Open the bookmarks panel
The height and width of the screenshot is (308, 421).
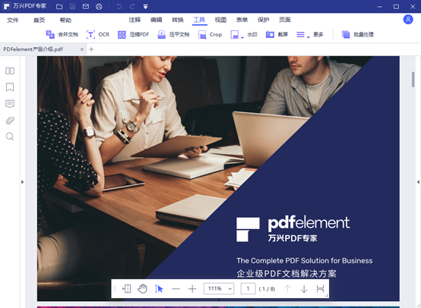click(x=10, y=87)
